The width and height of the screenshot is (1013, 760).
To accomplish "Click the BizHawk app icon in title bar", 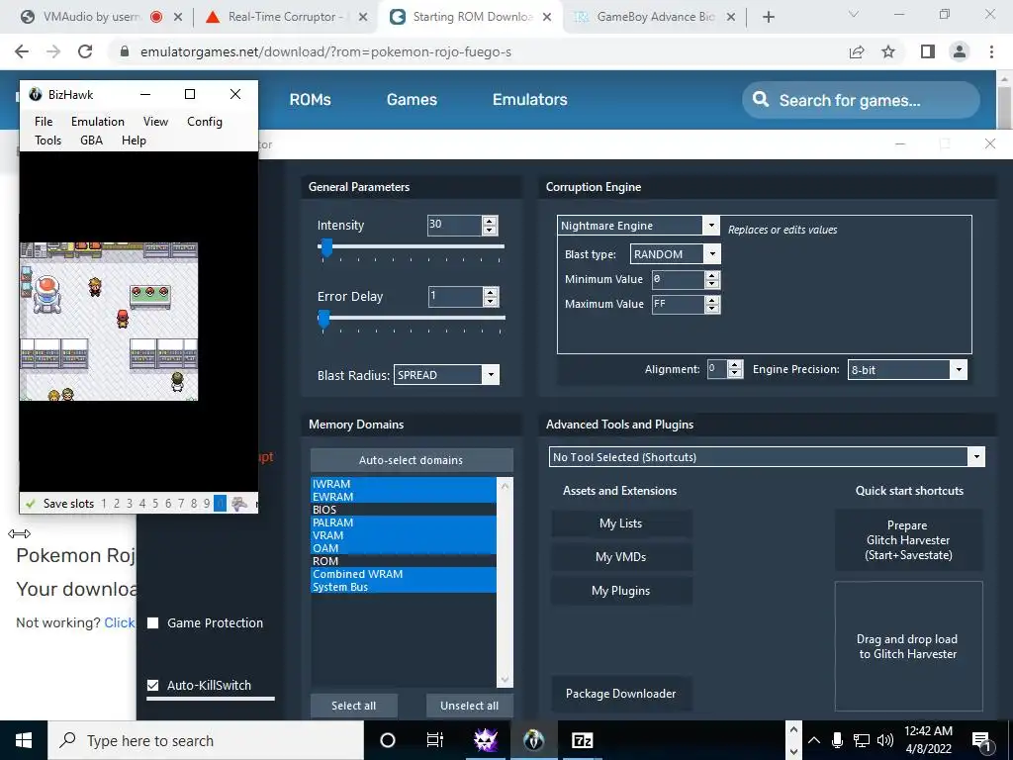I will click(x=36, y=94).
